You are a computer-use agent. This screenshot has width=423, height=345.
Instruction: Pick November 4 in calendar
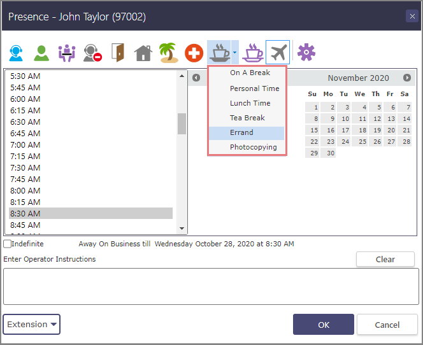[x=359, y=107]
